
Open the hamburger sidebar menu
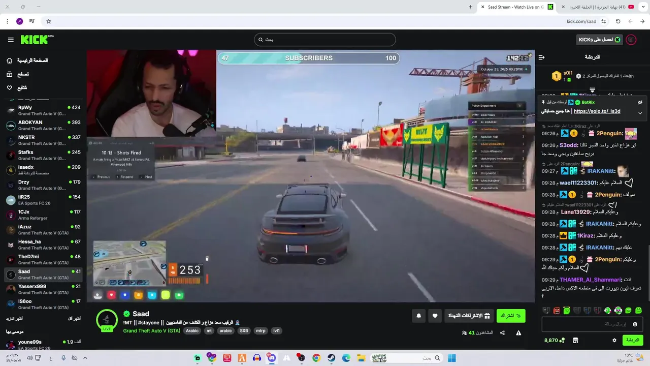coord(11,40)
